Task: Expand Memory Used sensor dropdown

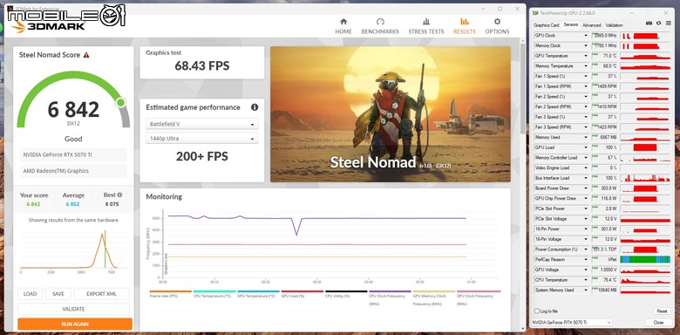Action: tap(586, 138)
